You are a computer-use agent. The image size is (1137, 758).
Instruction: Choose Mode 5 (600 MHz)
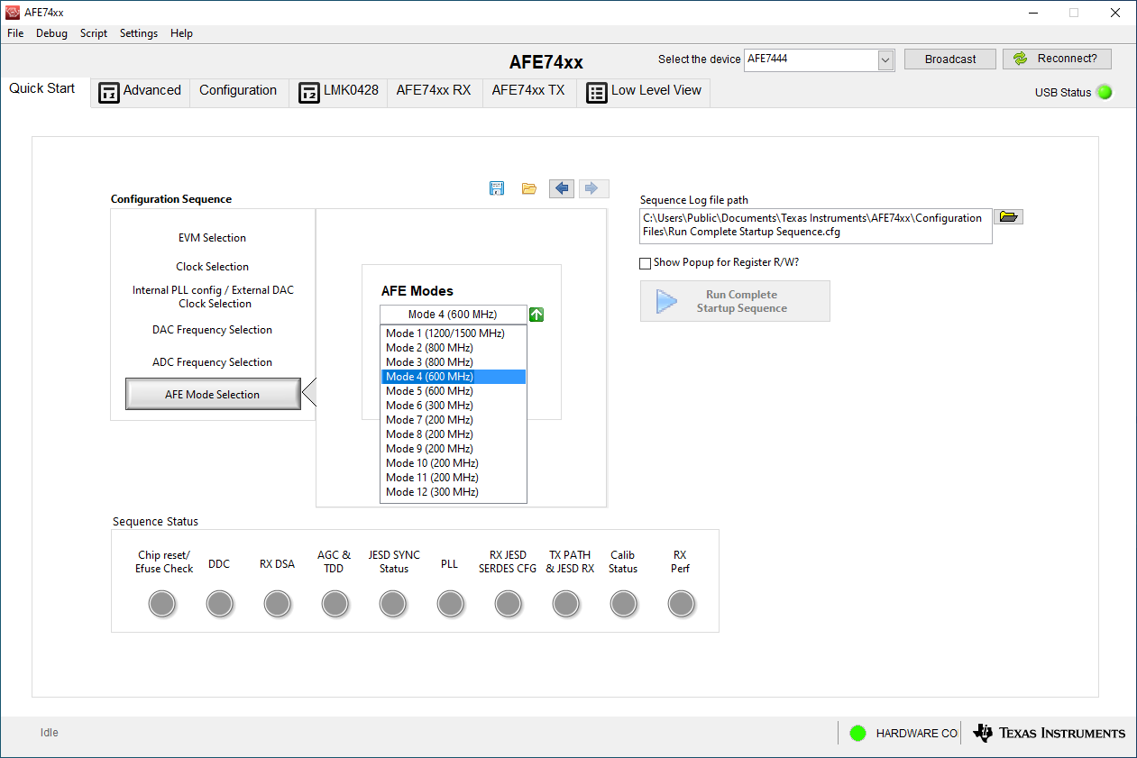(454, 391)
